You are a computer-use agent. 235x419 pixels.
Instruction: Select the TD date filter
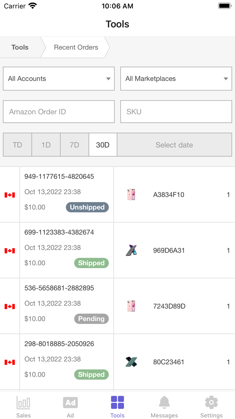tap(17, 145)
